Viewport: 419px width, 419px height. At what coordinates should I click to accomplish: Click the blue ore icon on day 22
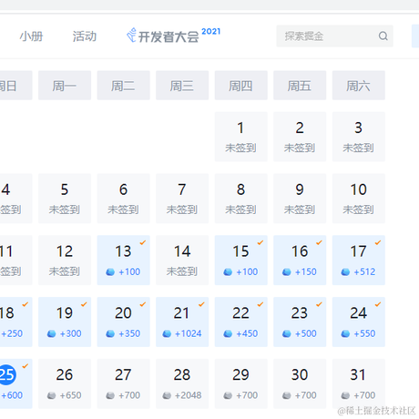[228, 333]
